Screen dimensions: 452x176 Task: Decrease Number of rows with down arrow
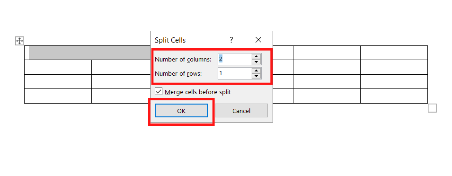(256, 76)
